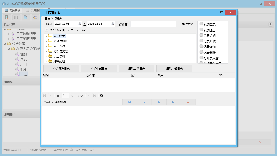Jump to last log record
Image resolution: width=277 pixels, height=156 pixels.
point(174,102)
